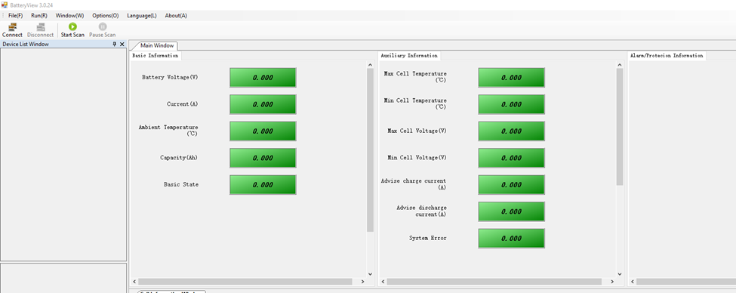The height and width of the screenshot is (293, 736).
Task: Click the Max Cell Voltage(V) label
Action: click(417, 131)
